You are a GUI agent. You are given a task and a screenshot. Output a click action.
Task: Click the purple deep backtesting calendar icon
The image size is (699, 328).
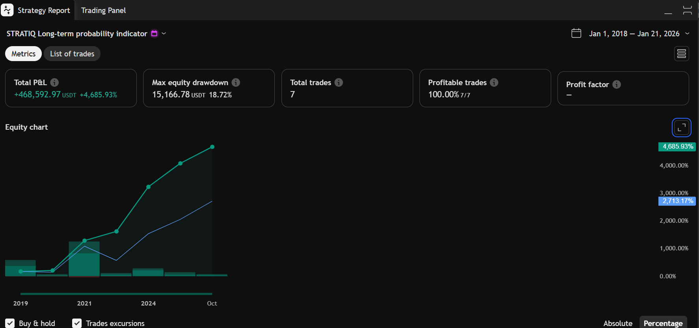(x=154, y=34)
